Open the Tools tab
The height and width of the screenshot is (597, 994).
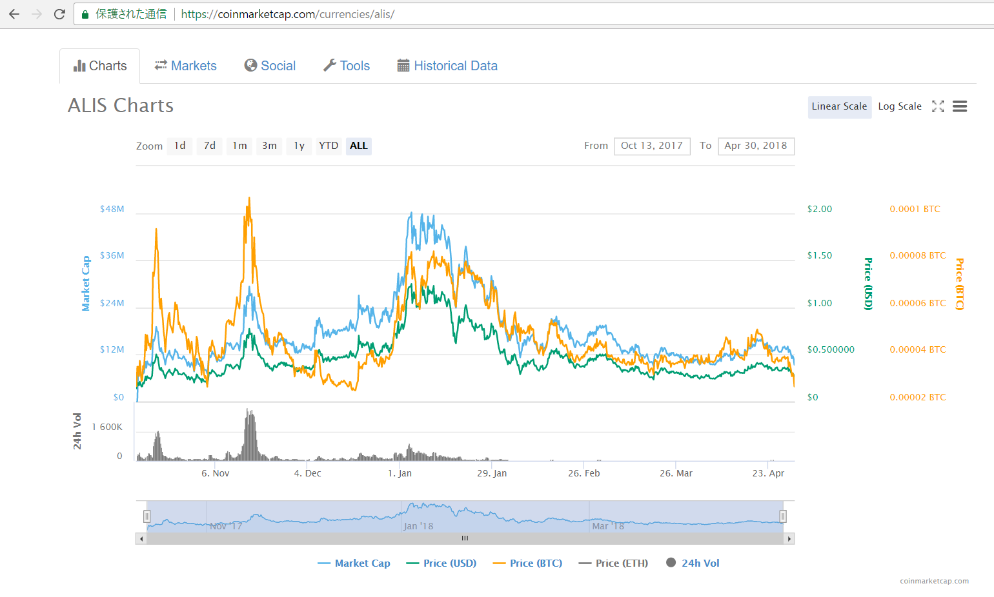click(x=347, y=66)
